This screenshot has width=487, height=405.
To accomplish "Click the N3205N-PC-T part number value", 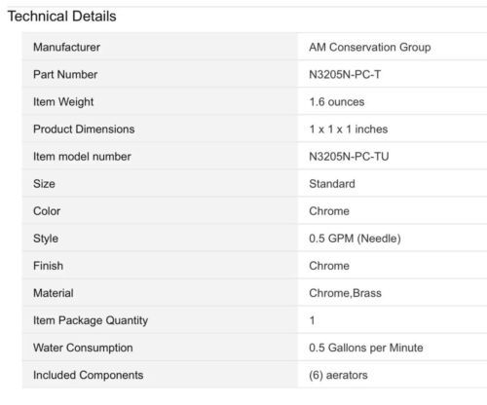I will (x=345, y=75).
